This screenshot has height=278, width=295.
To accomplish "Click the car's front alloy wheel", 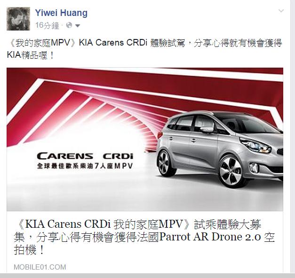I will coord(232,171).
